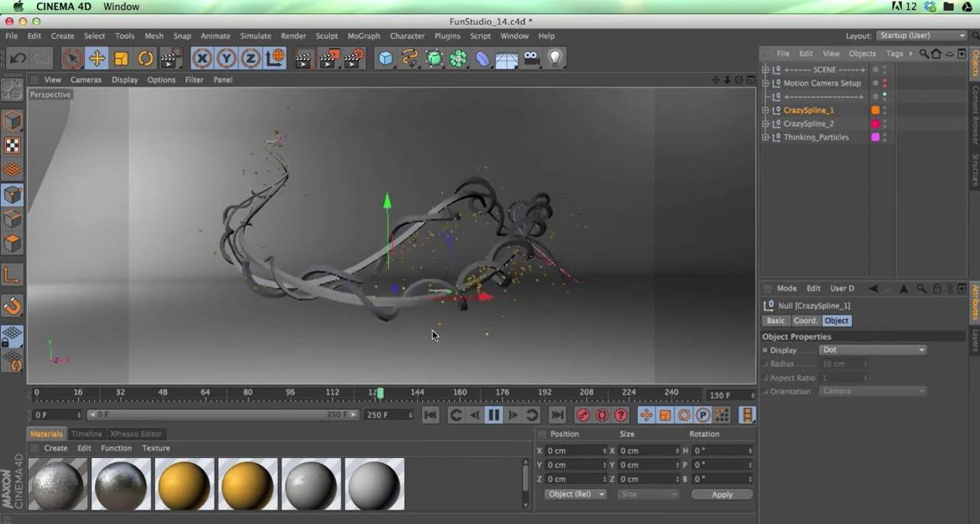Enable the Snap magnet icon in sidebar
This screenshot has height=524, width=980.
point(12,306)
